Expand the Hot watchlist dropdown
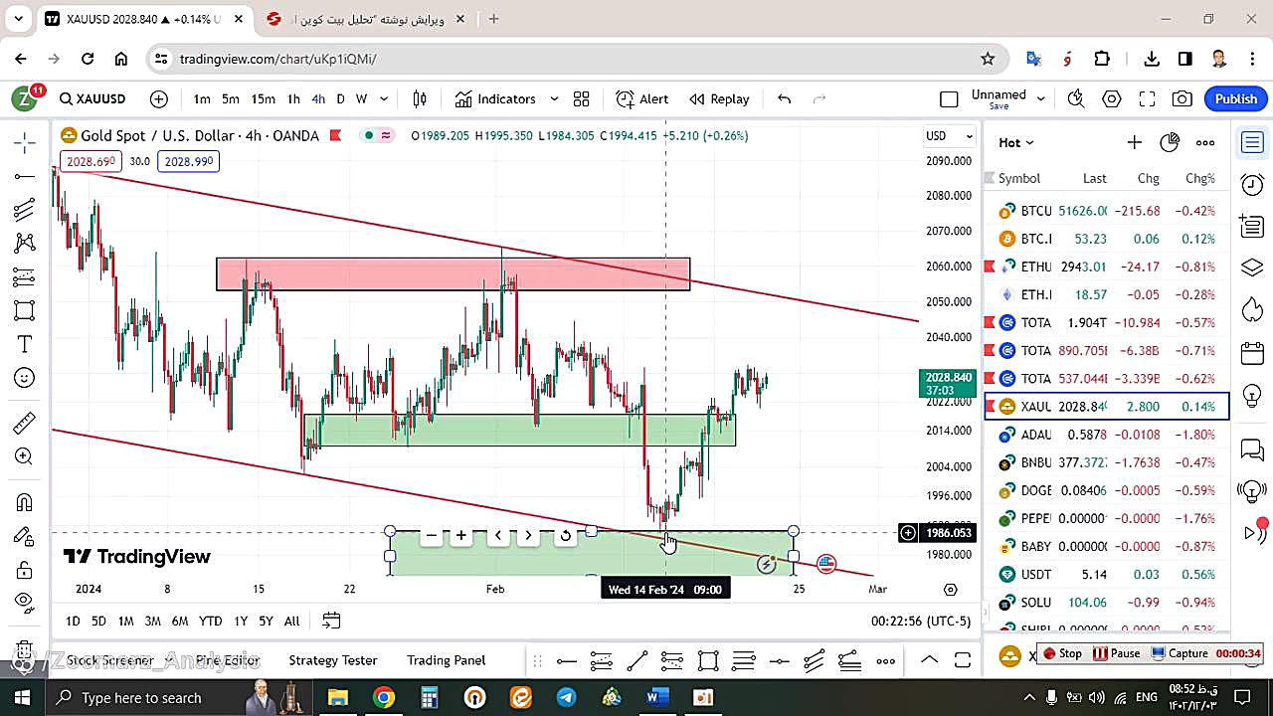The height and width of the screenshot is (716, 1273). pyautogui.click(x=1016, y=142)
